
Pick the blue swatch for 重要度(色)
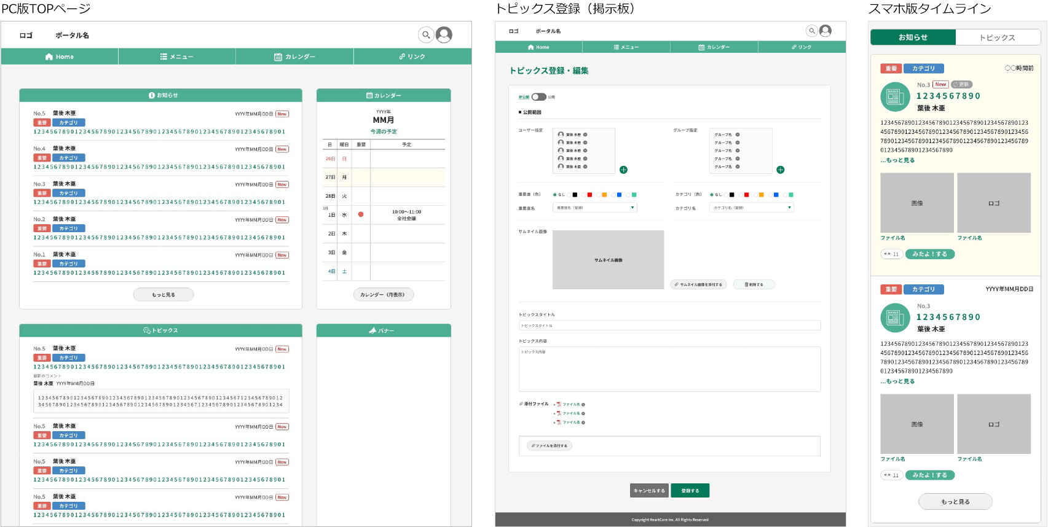[x=619, y=195]
